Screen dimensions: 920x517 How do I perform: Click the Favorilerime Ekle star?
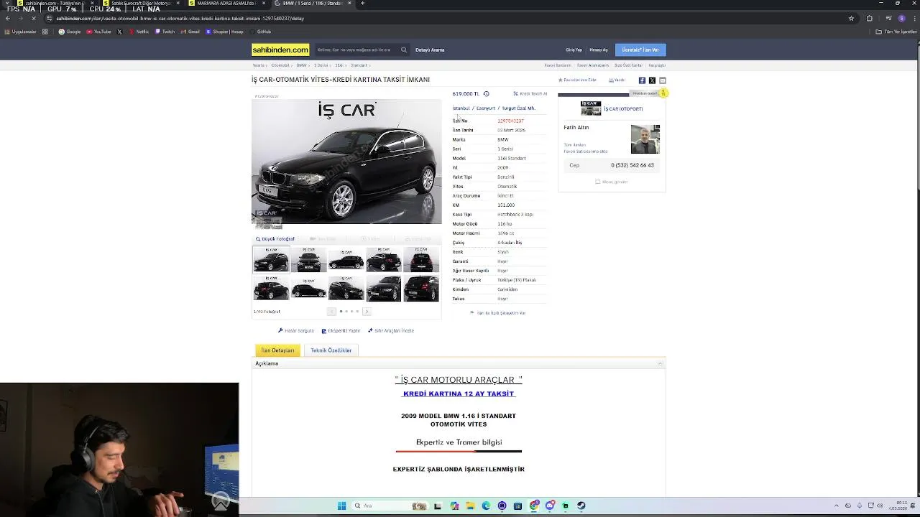click(x=561, y=80)
